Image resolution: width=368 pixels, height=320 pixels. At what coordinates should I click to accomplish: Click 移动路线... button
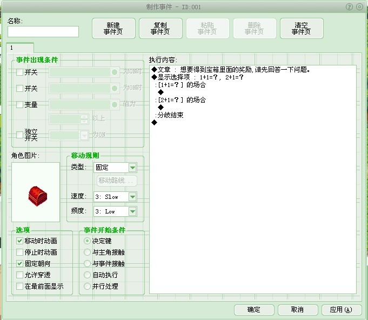[117, 181]
